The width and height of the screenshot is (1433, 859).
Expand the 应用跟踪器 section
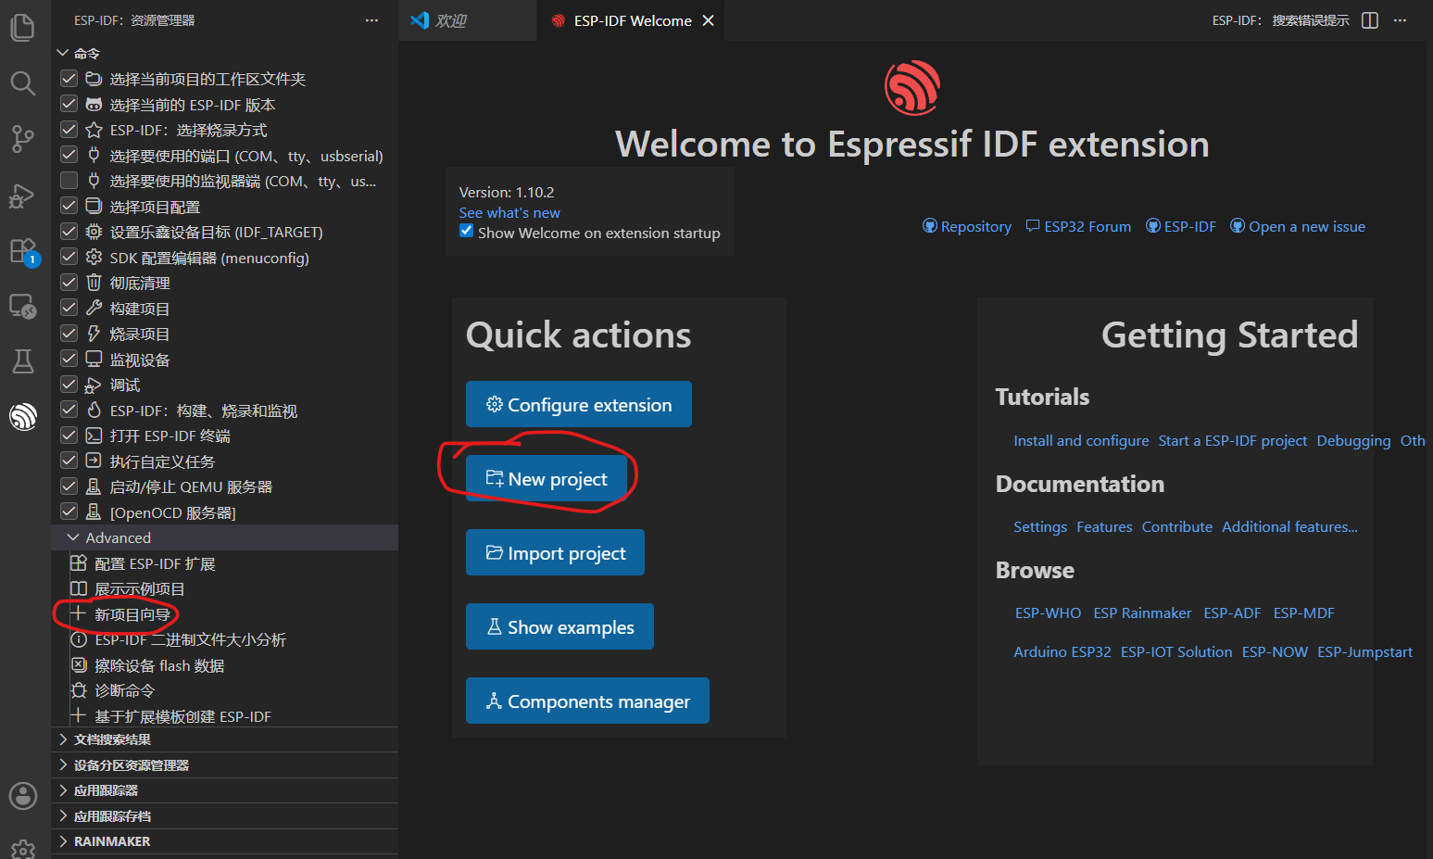pyautogui.click(x=224, y=790)
